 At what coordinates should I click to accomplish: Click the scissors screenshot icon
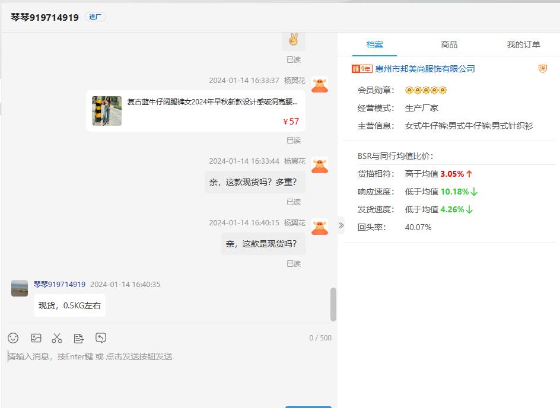coord(57,338)
